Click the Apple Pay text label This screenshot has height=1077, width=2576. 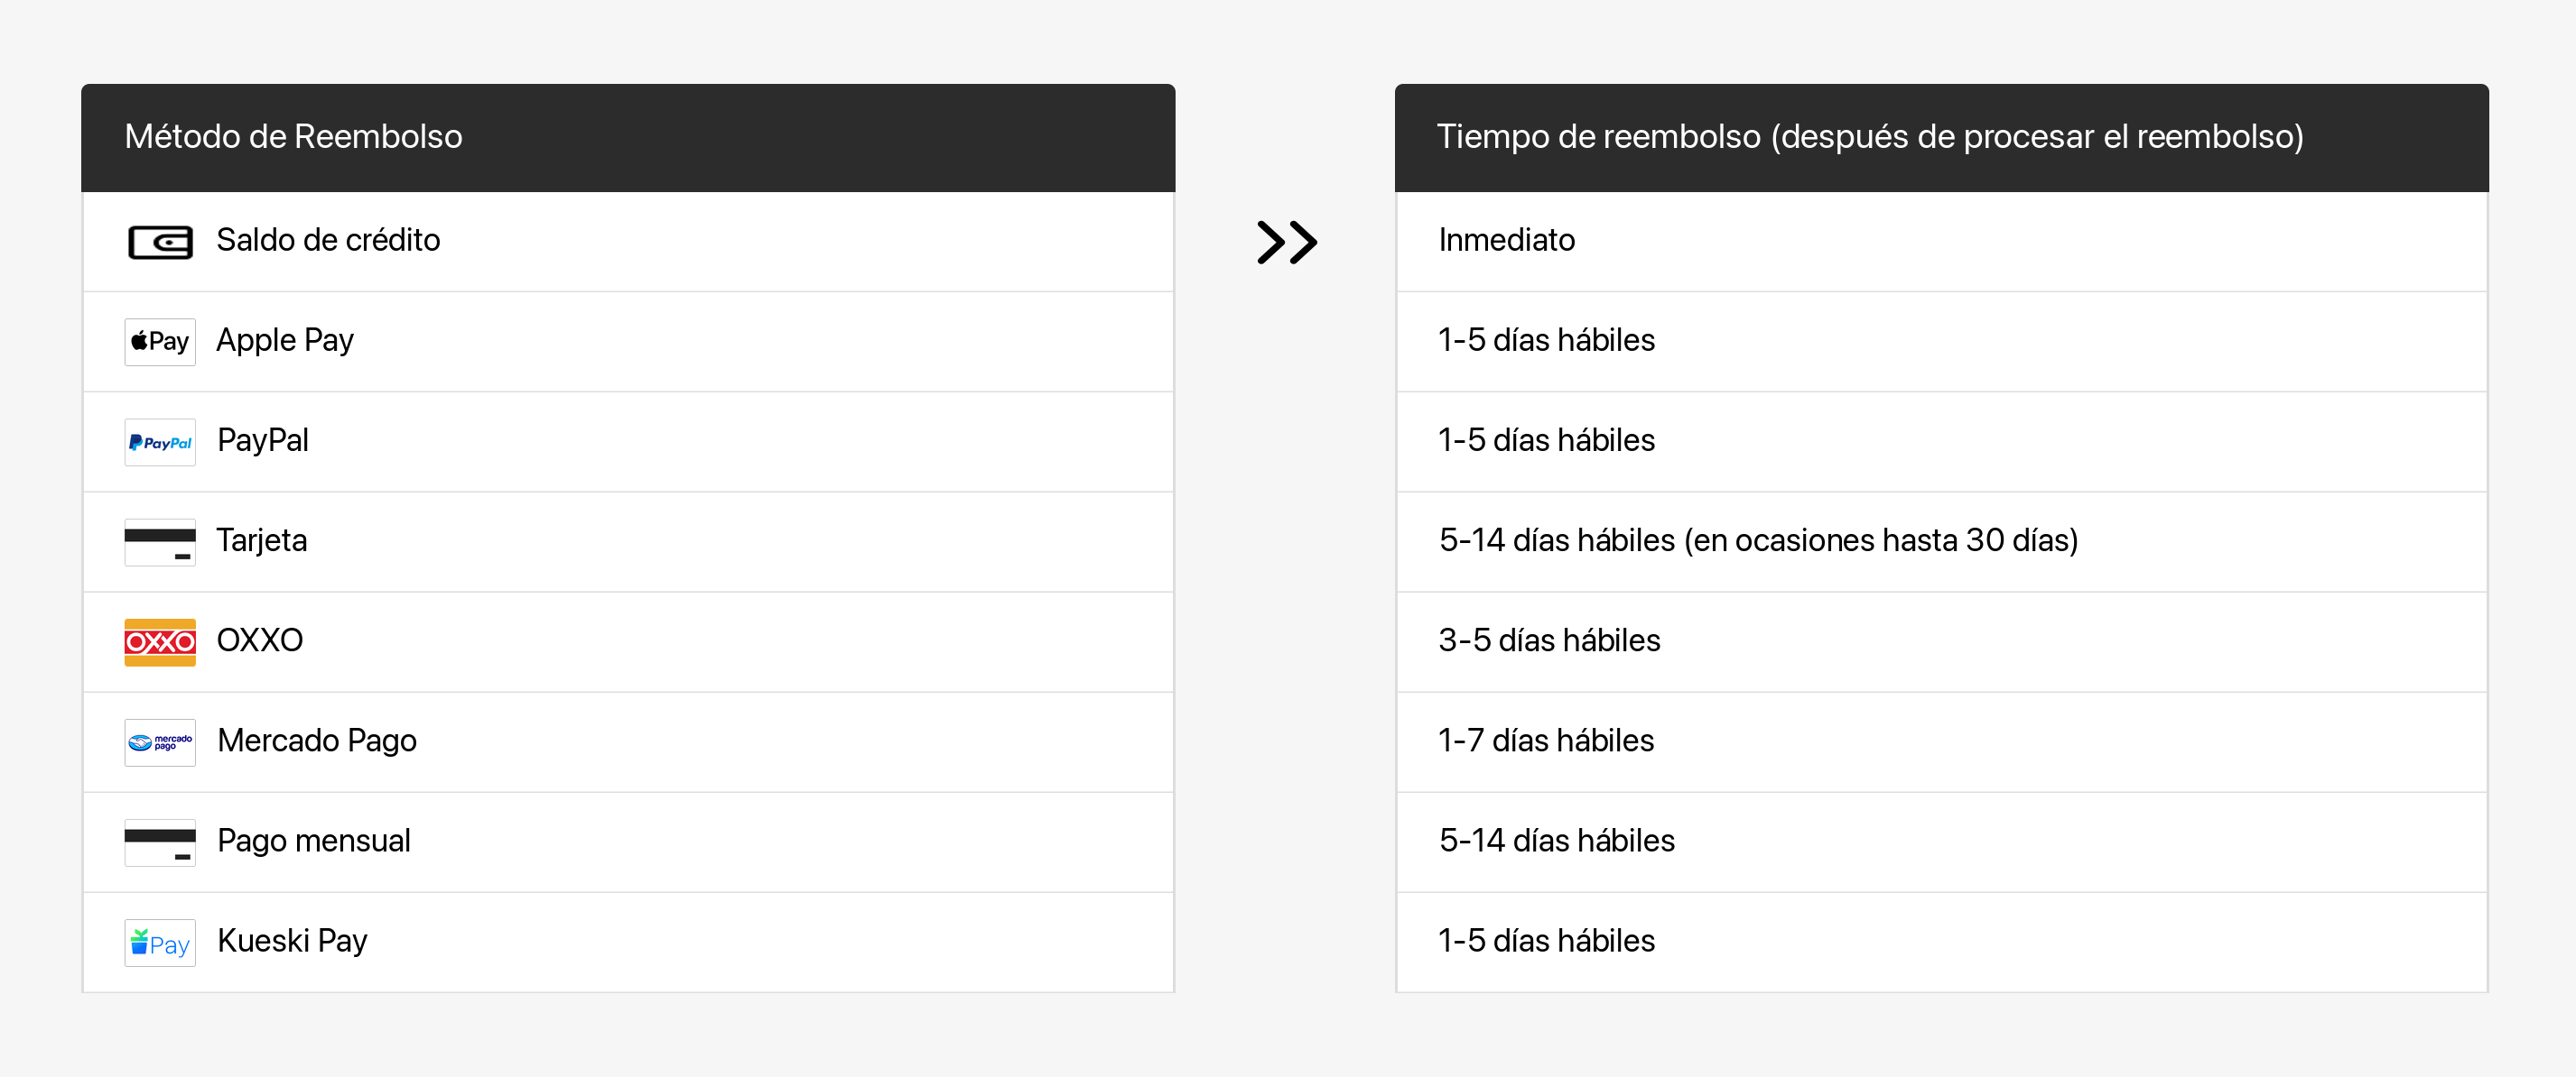285,341
